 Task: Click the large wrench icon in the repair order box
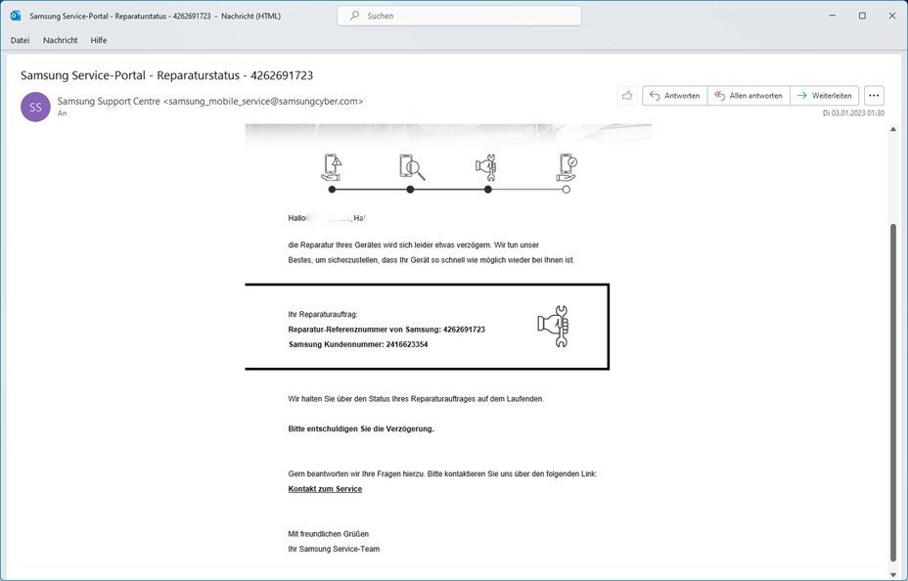click(x=553, y=327)
